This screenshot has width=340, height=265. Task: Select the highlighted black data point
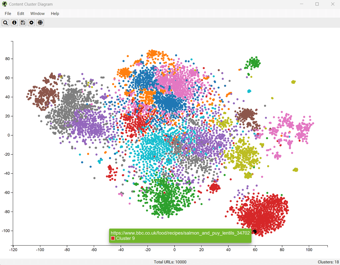255,232
